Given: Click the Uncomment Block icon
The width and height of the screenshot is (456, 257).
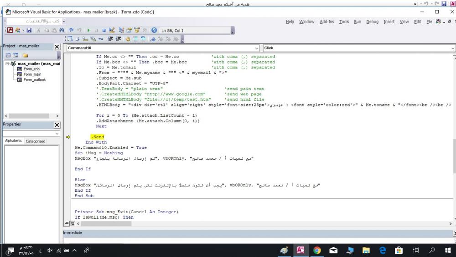Looking at the screenshot, I should [143, 39].
